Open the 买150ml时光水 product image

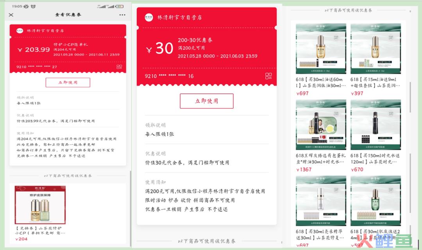376,125
